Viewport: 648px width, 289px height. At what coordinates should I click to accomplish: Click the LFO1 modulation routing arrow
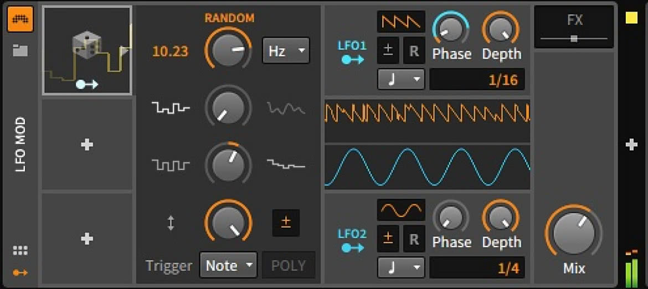point(352,60)
